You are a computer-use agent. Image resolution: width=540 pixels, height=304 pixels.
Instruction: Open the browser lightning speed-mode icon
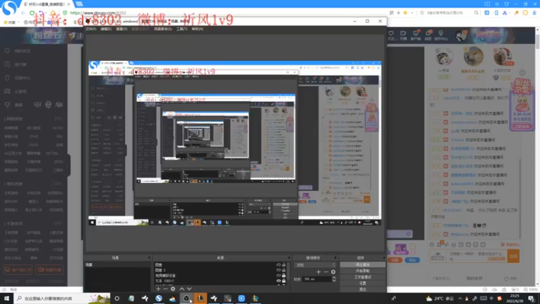(398, 13)
